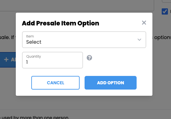171x119 pixels.
Task: Expand the Item dropdown chevron arrow
Action: (139, 40)
